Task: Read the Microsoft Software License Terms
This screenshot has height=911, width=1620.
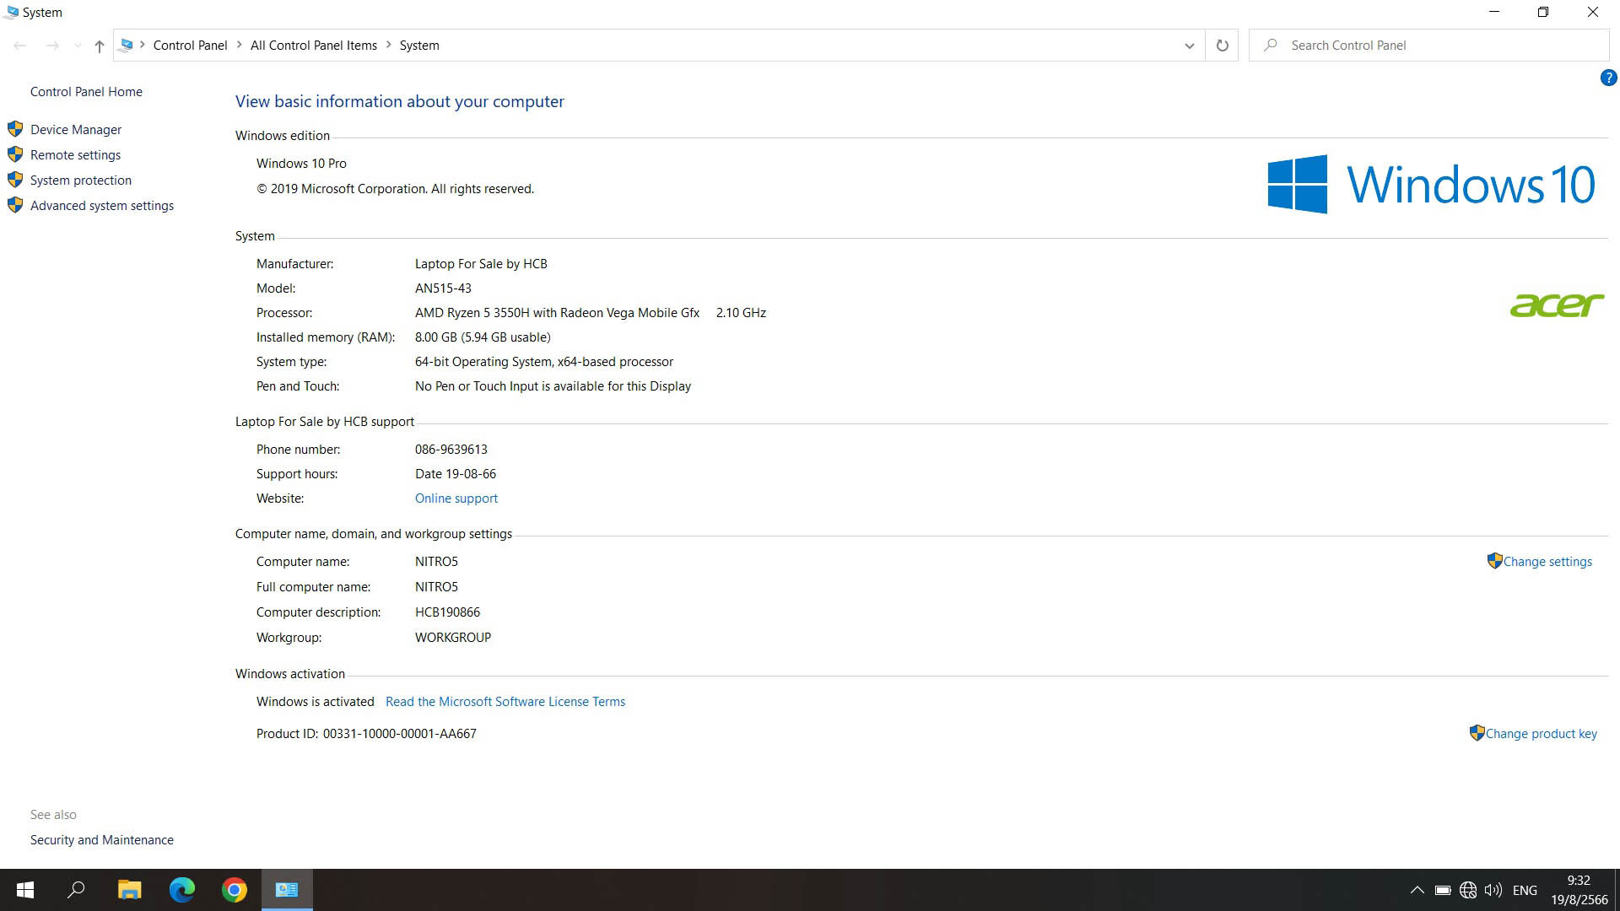Action: (x=505, y=702)
